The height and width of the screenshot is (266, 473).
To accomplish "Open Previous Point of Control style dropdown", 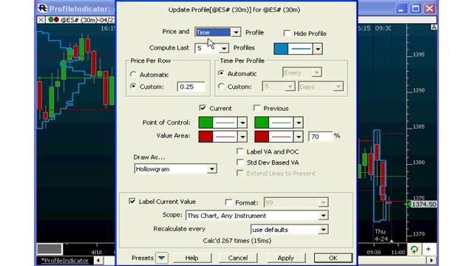I will pyautogui.click(x=299, y=123).
